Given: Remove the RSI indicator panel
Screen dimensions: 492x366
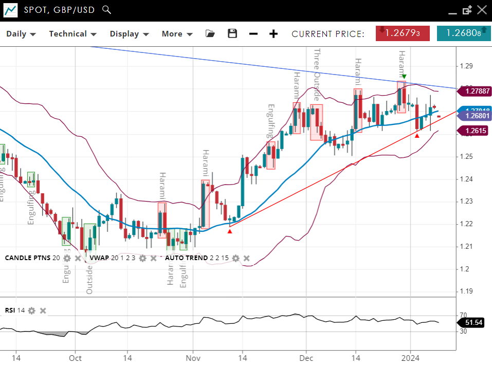Looking at the screenshot, I should (43, 310).
